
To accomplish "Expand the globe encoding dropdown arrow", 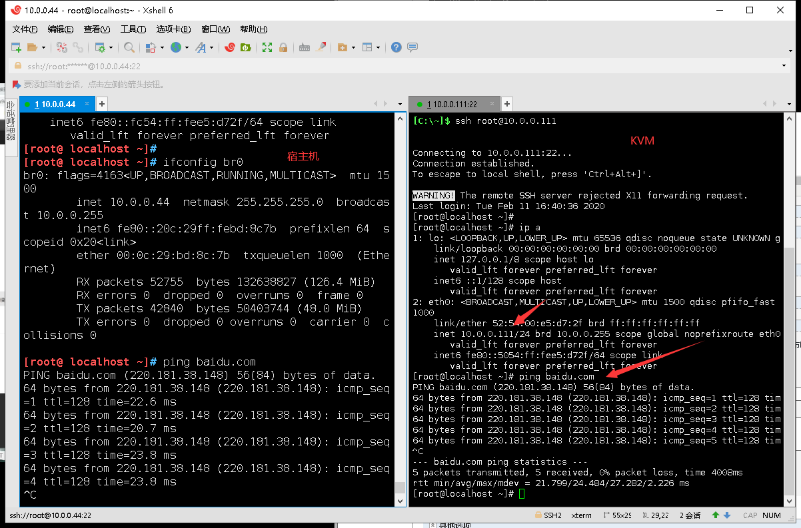I will click(187, 47).
